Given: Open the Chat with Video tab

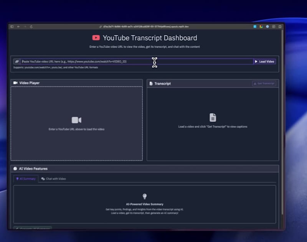Looking at the screenshot, I should (53, 179).
